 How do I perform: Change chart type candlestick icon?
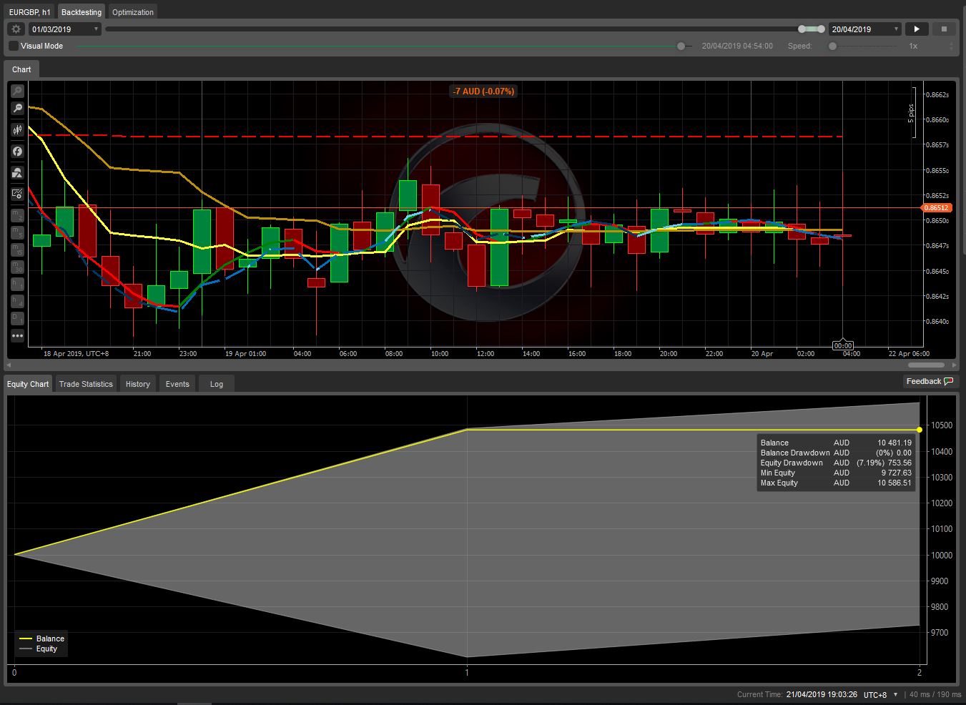click(x=17, y=130)
